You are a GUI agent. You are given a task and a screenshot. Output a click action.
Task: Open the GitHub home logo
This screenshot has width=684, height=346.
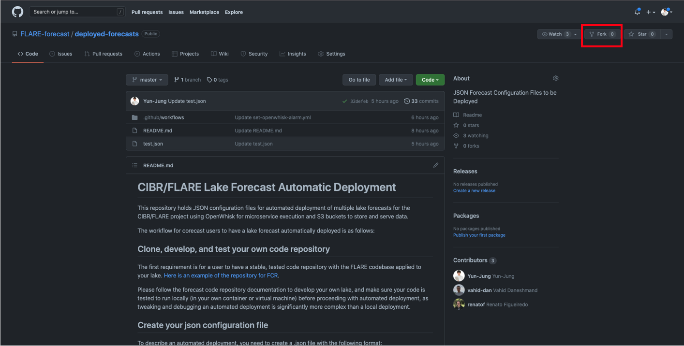point(17,12)
